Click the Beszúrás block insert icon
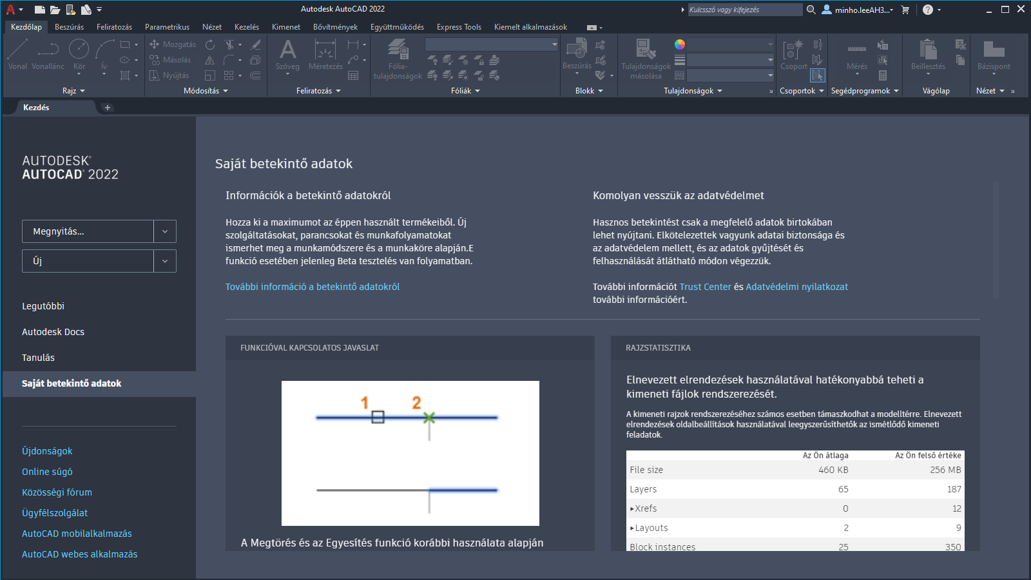Viewport: 1031px width, 580px height. tap(577, 49)
